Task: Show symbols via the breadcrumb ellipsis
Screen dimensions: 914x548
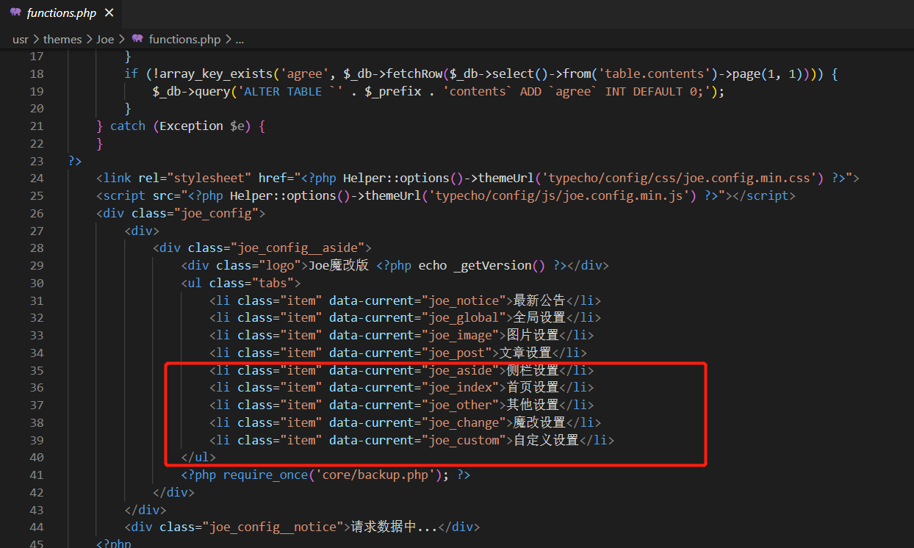Action: (240, 39)
